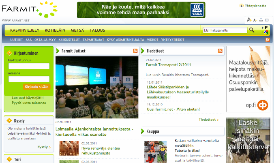Viewport: 274px width, 163px height.
Task: Click the OP bank orange logo
Action: [263, 105]
